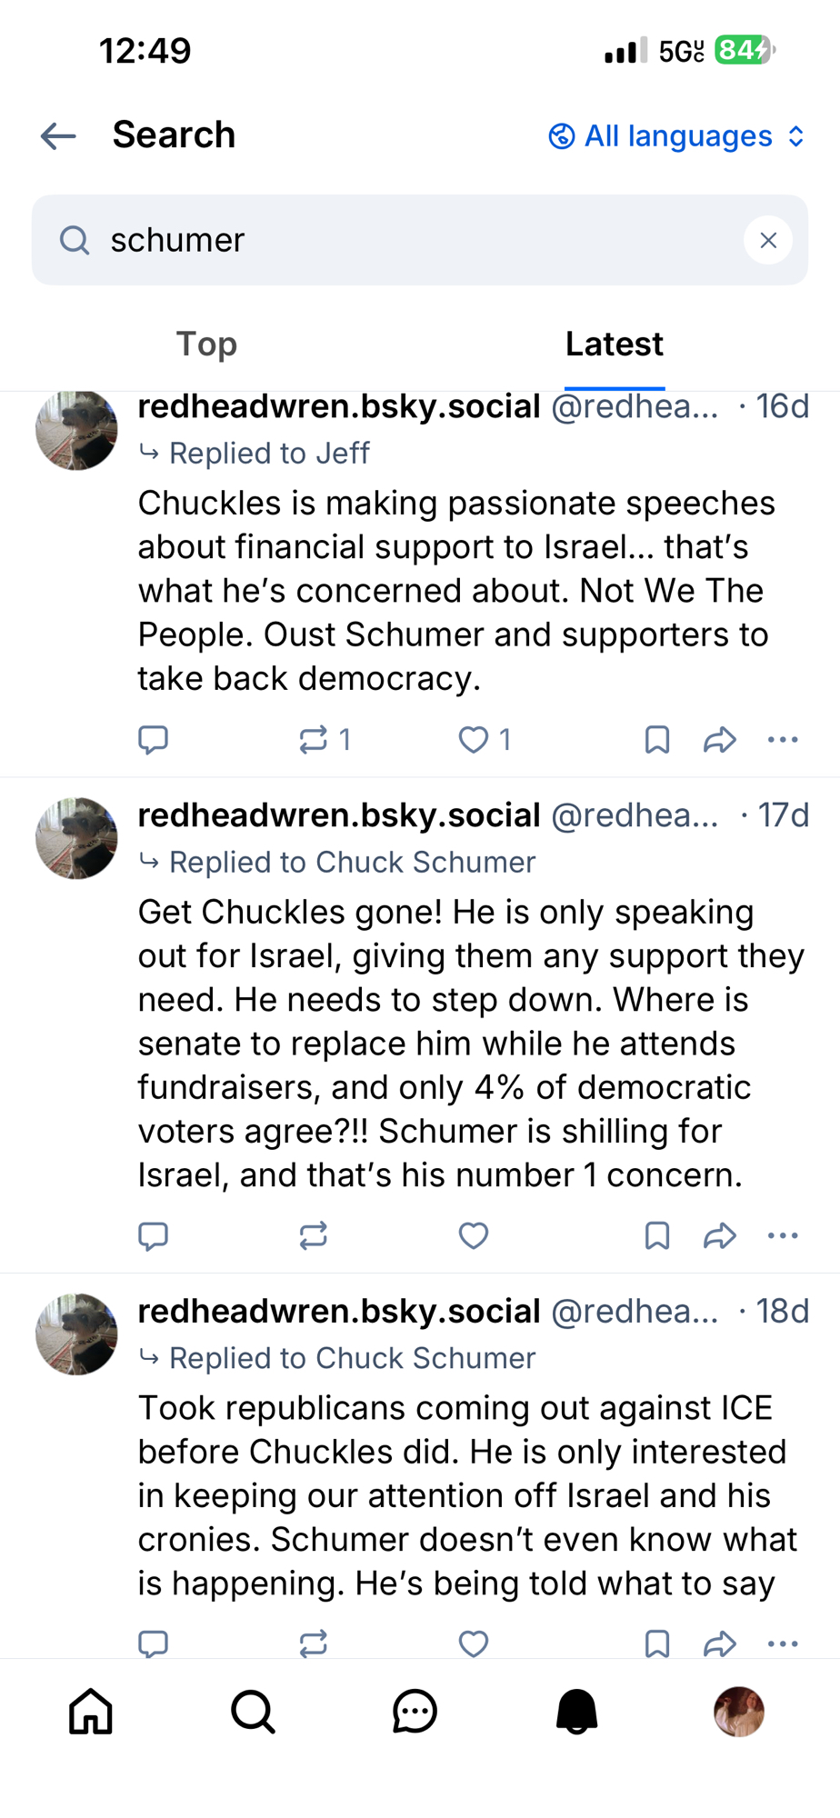840x1818 pixels.
Task: Like the 16d post about Chuckles speeches
Action: point(474,740)
